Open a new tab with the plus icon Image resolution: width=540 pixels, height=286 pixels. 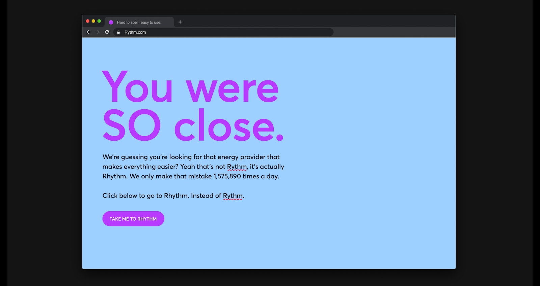(x=180, y=22)
